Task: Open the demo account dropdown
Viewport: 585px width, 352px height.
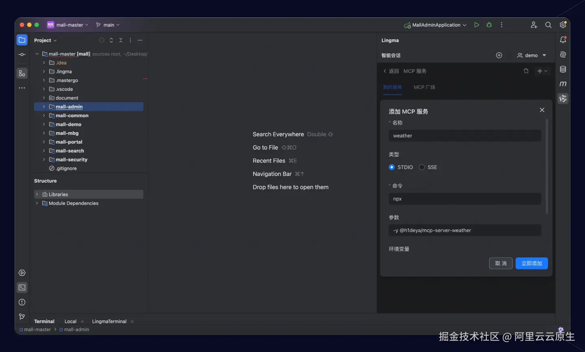Action: pos(532,55)
